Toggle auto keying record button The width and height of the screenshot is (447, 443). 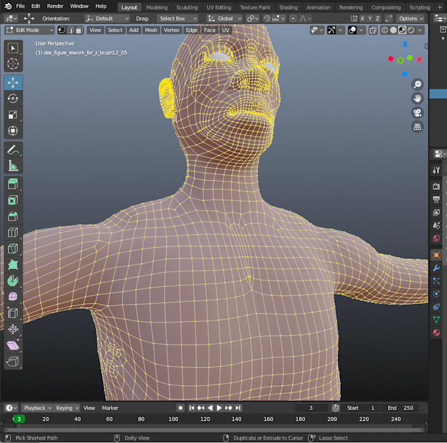click(x=180, y=408)
